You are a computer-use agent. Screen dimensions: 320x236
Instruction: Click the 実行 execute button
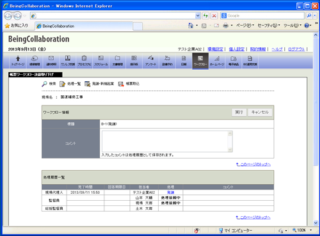point(239,112)
